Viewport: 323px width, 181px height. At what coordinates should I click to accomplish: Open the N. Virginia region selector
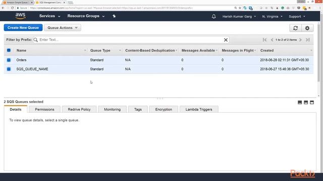click(x=272, y=17)
